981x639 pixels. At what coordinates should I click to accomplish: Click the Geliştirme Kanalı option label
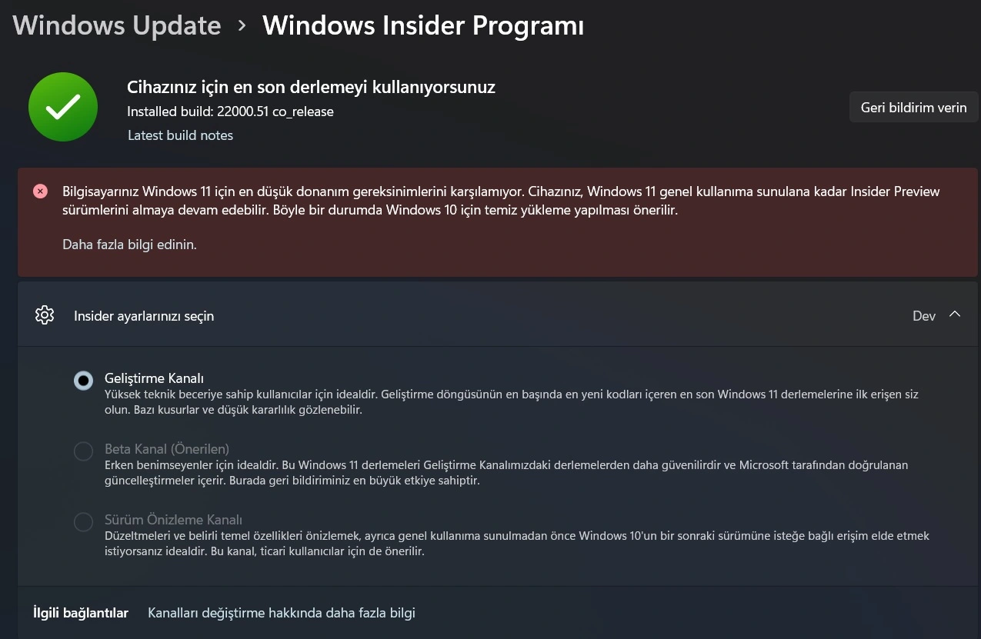[154, 378]
